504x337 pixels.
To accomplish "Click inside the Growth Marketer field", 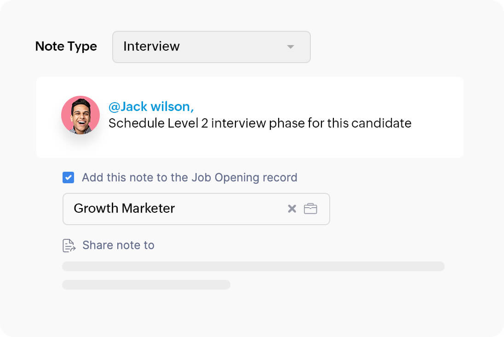I will click(196, 209).
